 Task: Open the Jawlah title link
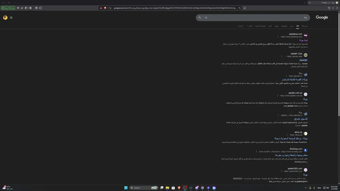[303, 60]
